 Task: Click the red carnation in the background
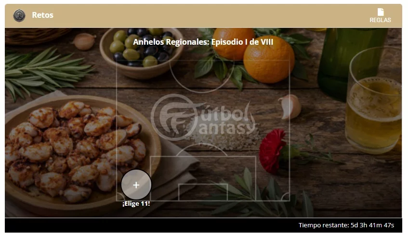pyautogui.click(x=273, y=150)
